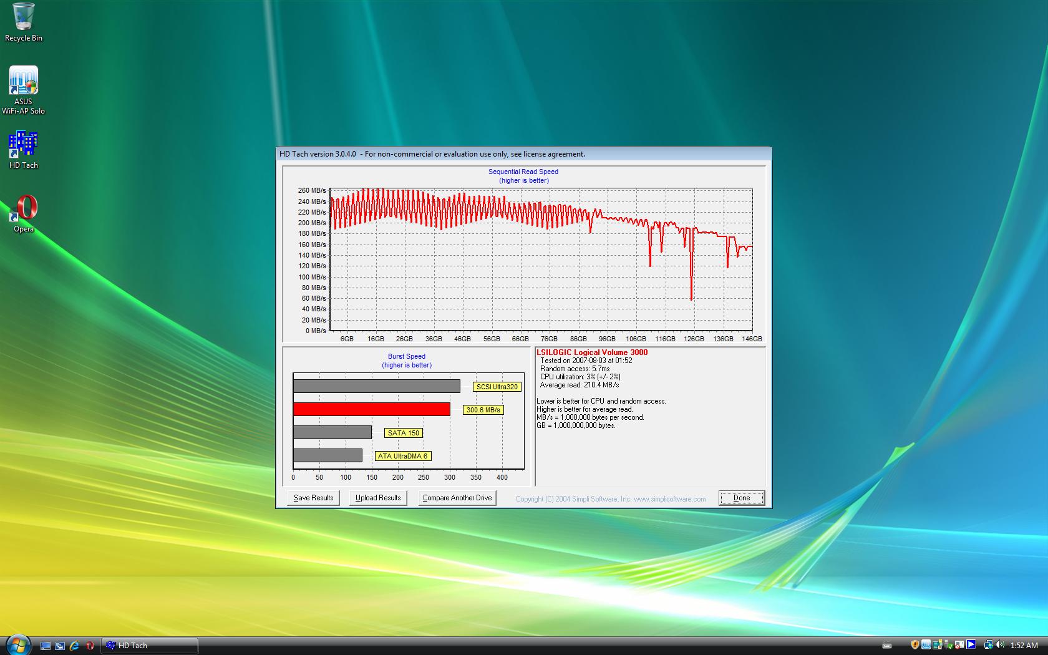Click the HD Tach taskbar button
Viewport: 1048px width, 655px height.
pos(150,646)
